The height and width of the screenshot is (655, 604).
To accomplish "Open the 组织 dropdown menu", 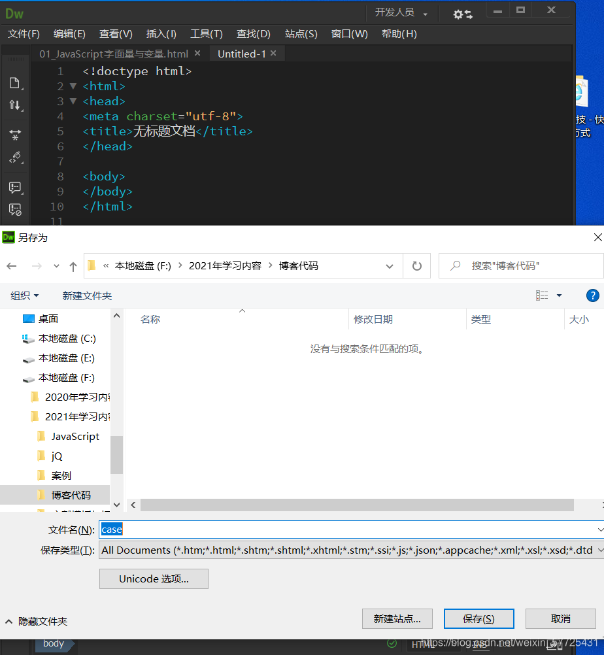I will [25, 295].
